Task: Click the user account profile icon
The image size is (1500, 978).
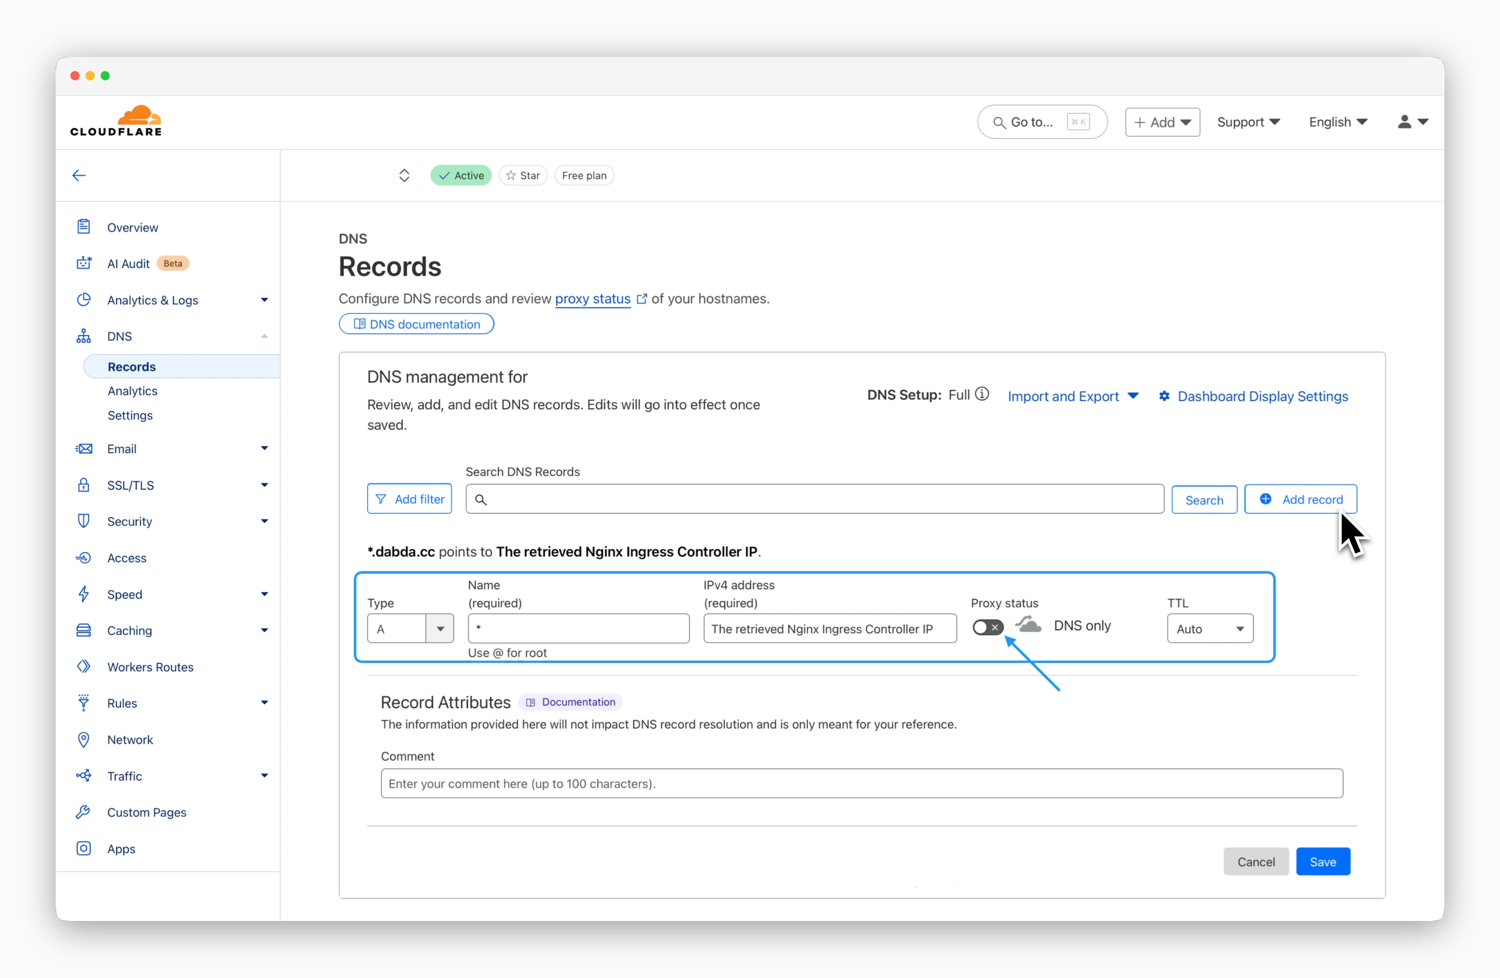Action: (1405, 122)
